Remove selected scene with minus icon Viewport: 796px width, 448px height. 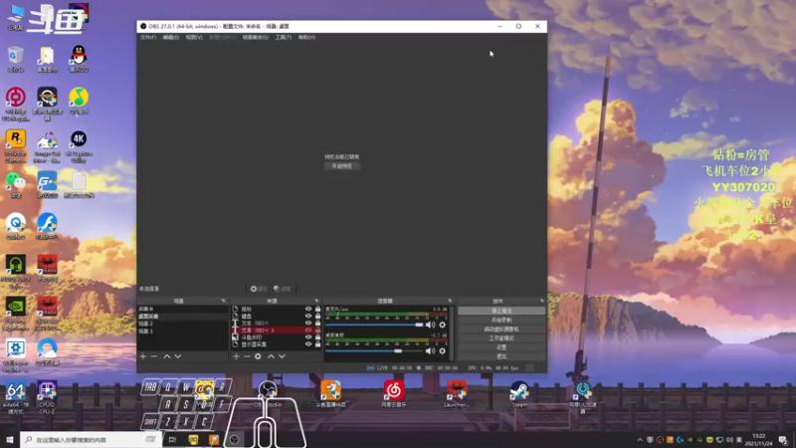[154, 356]
